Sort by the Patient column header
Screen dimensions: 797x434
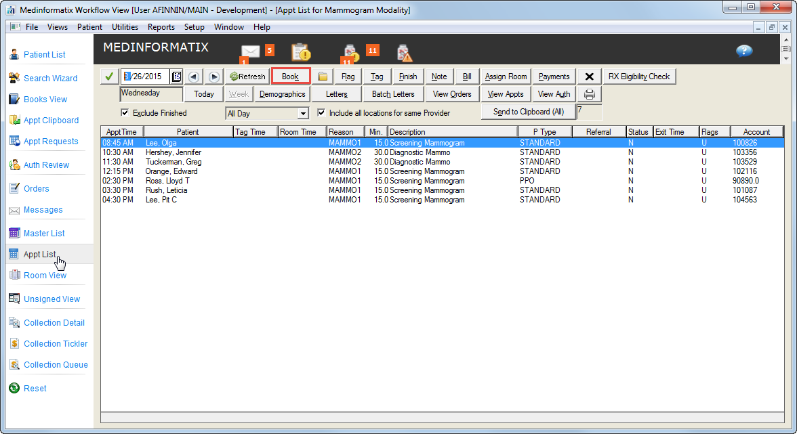(x=188, y=132)
